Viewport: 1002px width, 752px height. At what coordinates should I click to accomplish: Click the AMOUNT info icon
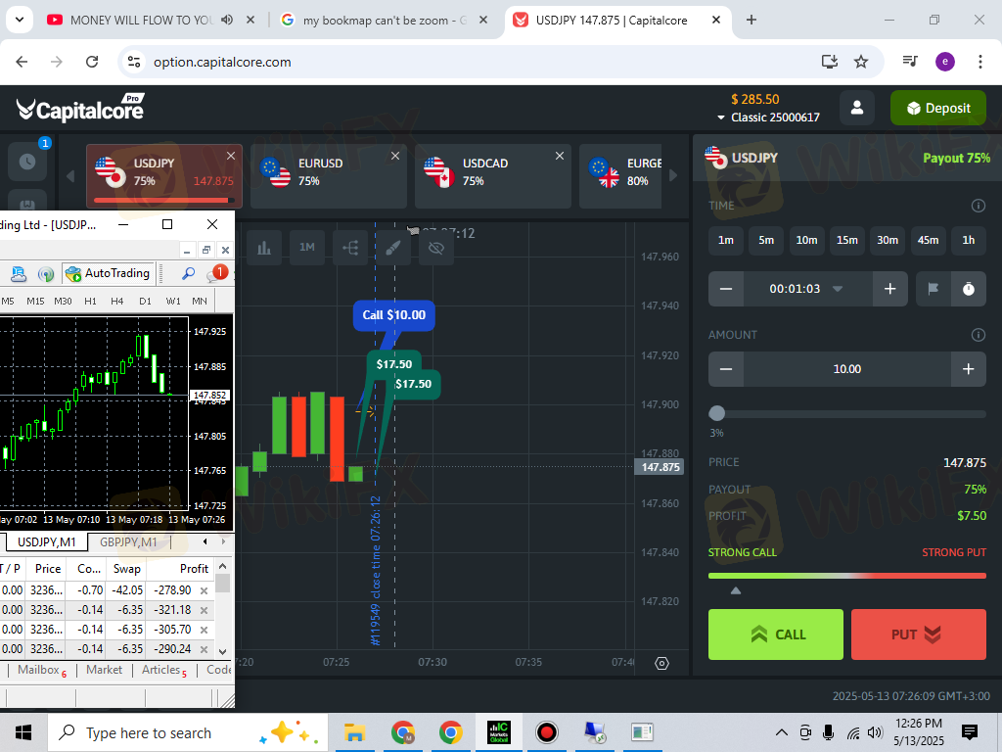pyautogui.click(x=978, y=335)
